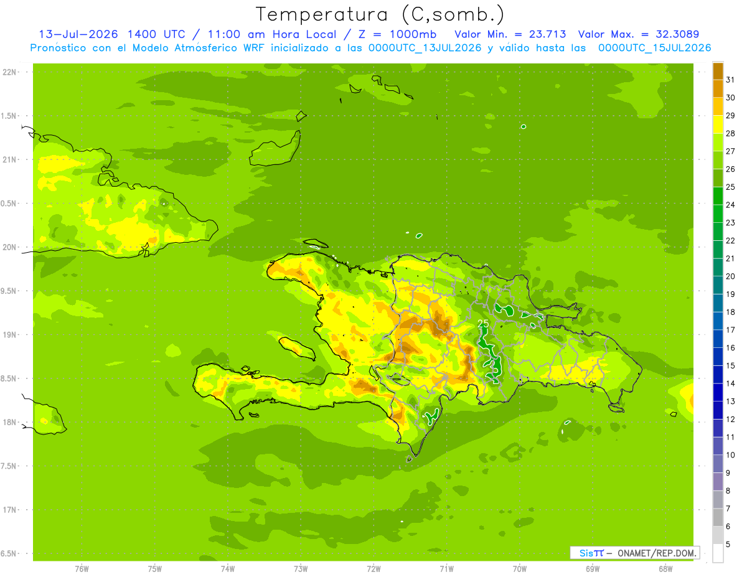The image size is (747, 577).
Task: Click the '70W' longitude axis label
Action: 520,569
